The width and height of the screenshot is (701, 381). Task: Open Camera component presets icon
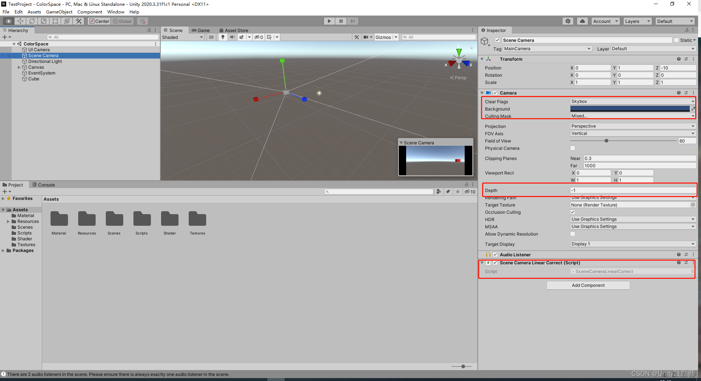686,93
